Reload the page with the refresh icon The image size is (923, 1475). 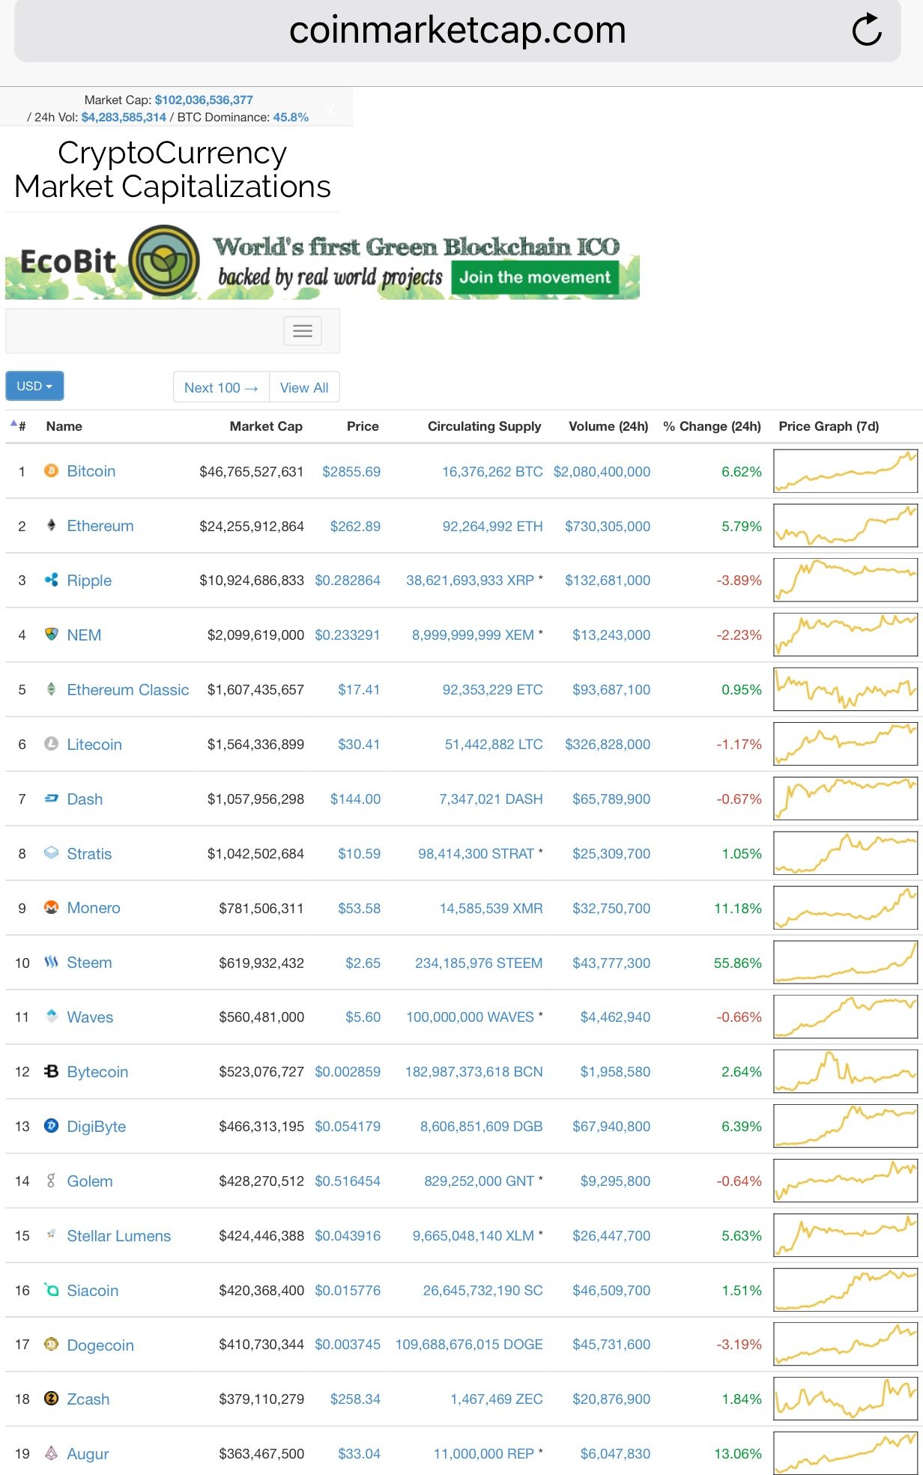click(867, 30)
